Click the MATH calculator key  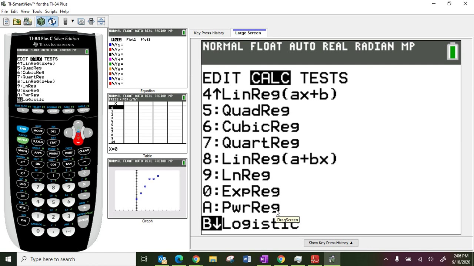22,151
